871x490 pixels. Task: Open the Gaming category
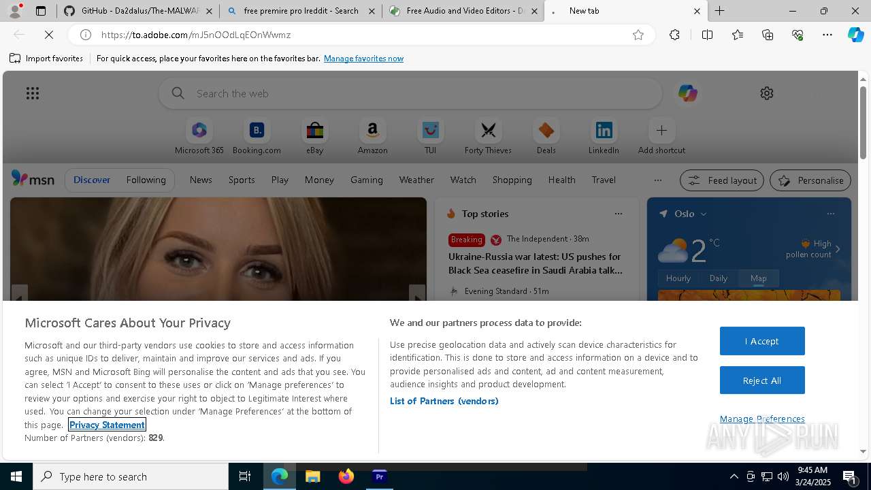tap(367, 180)
